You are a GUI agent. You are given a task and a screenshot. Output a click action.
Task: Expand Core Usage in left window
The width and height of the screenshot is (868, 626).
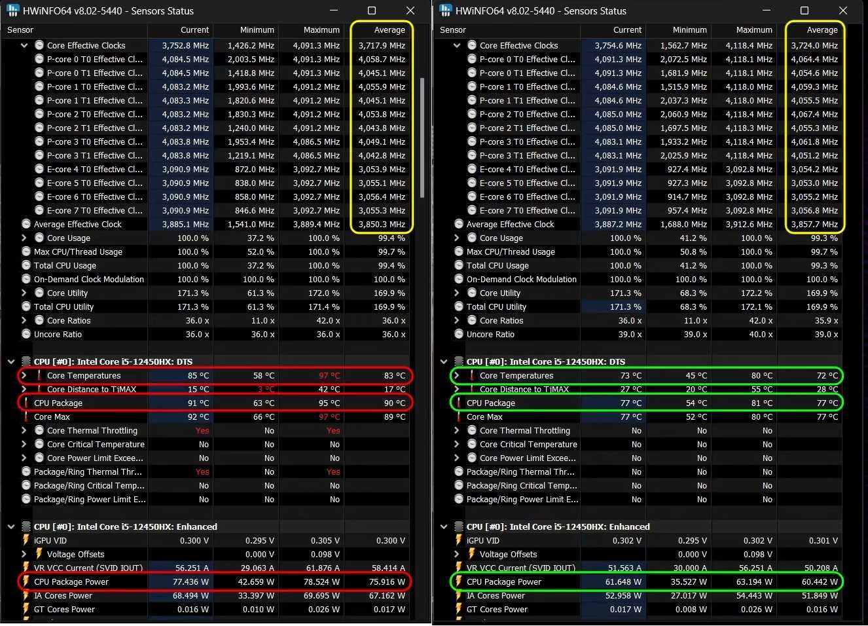click(24, 238)
